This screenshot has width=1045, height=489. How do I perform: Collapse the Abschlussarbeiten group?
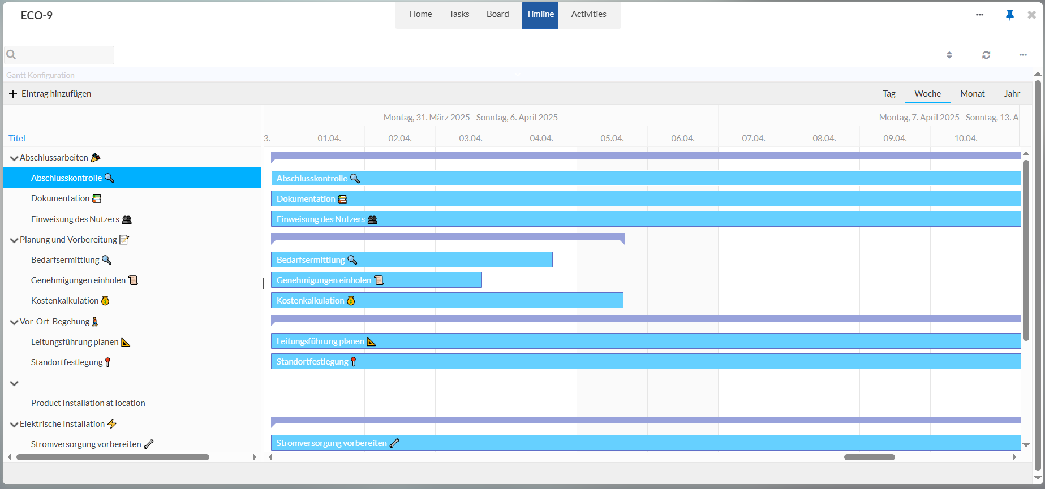(14, 158)
